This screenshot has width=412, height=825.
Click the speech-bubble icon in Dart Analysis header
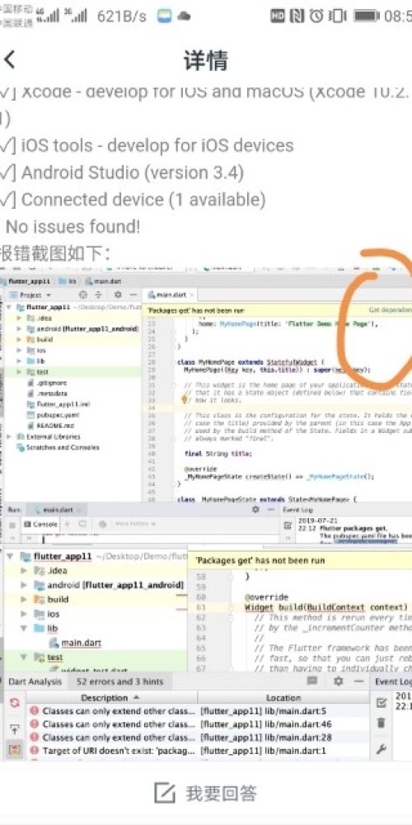[312, 681]
